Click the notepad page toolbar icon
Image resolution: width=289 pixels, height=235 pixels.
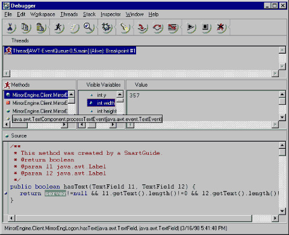[x=73, y=27]
